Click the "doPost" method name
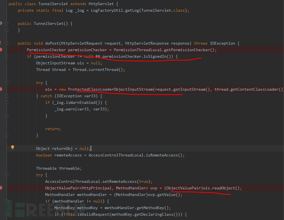The image size is (284, 220). pyautogui.click(x=52, y=43)
